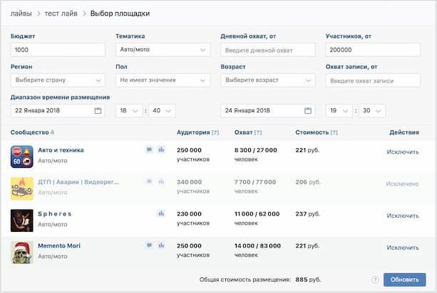Viewport: 437px width, 293px height.
Task: Click the Действия column header
Action: point(404,132)
